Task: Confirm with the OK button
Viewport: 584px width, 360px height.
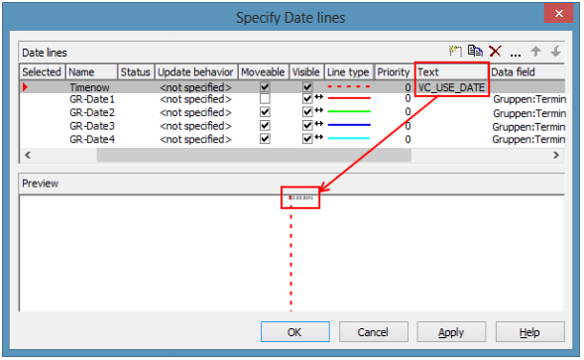Action: click(295, 331)
